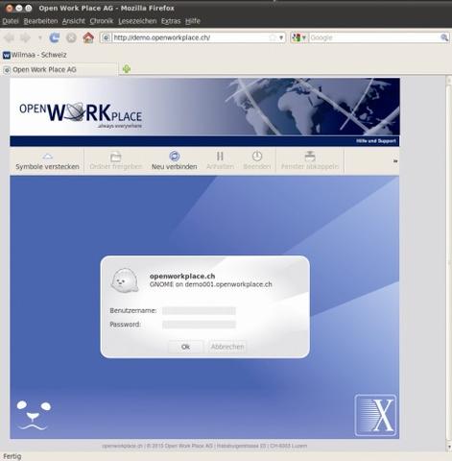Click Neu verbinden reconnect icon
Viewport: 452px width, 461px height.
(175, 157)
